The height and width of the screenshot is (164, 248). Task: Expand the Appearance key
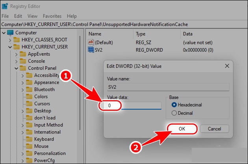pos(22,83)
